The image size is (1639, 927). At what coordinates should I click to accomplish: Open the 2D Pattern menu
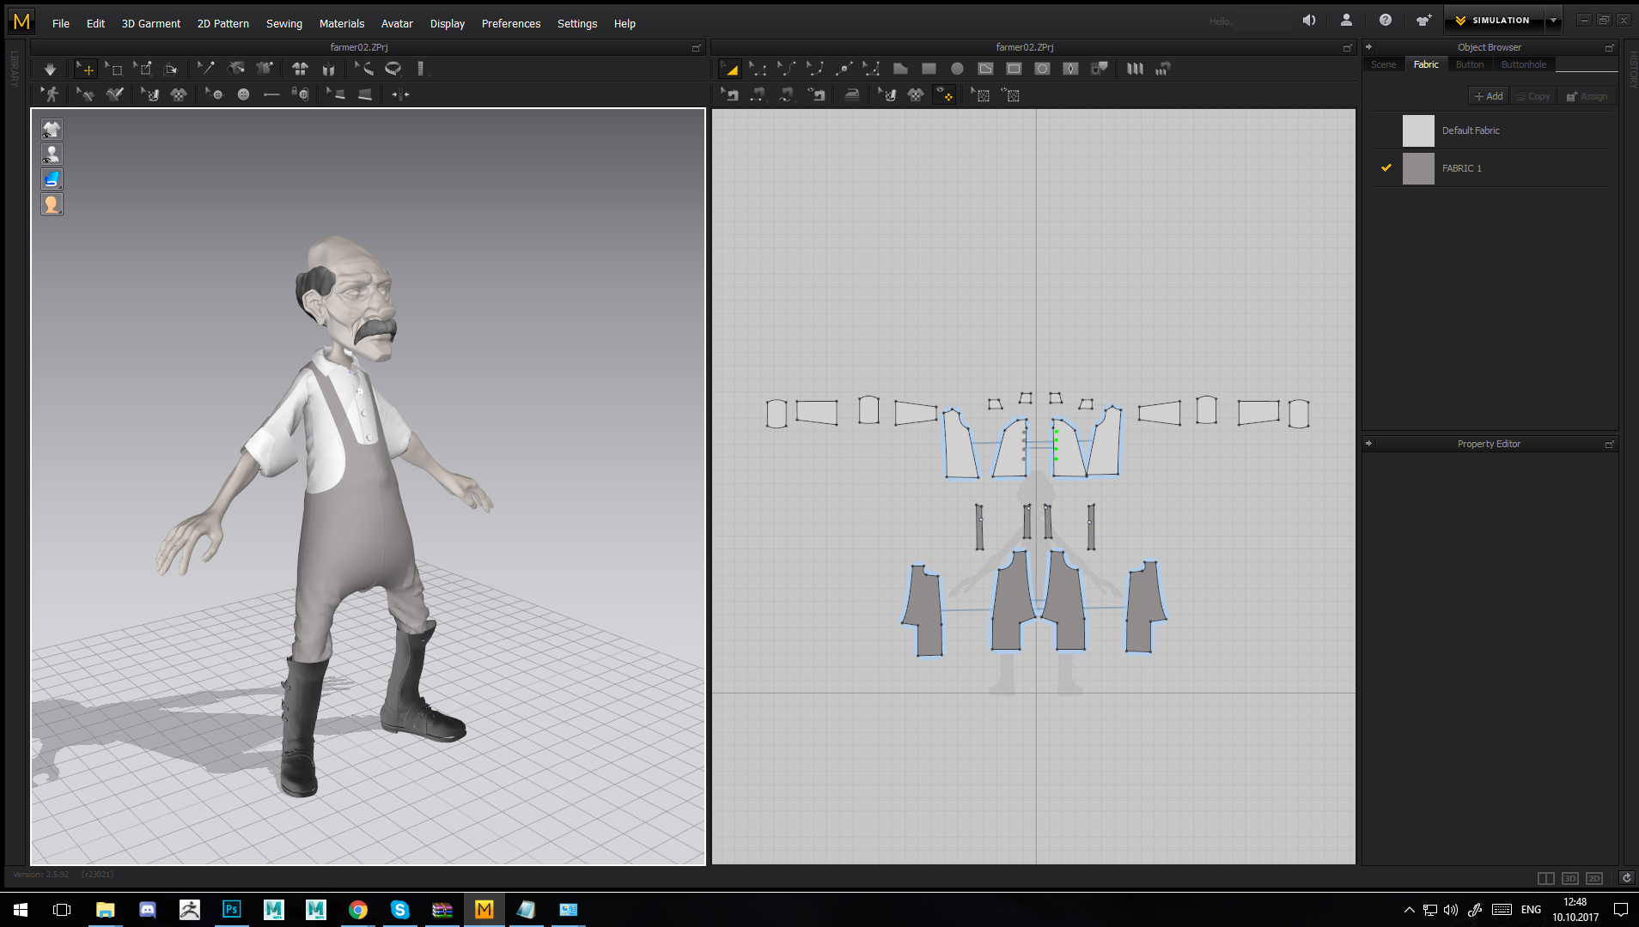click(x=222, y=23)
